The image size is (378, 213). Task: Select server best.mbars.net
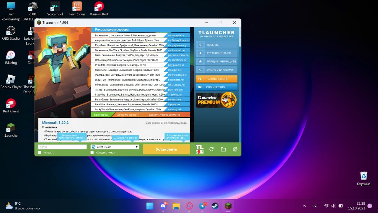pyautogui.click(x=141, y=80)
